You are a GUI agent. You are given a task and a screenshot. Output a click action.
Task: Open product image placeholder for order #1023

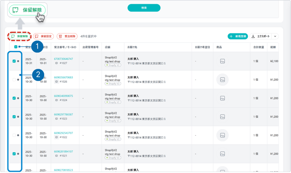pos(222,116)
